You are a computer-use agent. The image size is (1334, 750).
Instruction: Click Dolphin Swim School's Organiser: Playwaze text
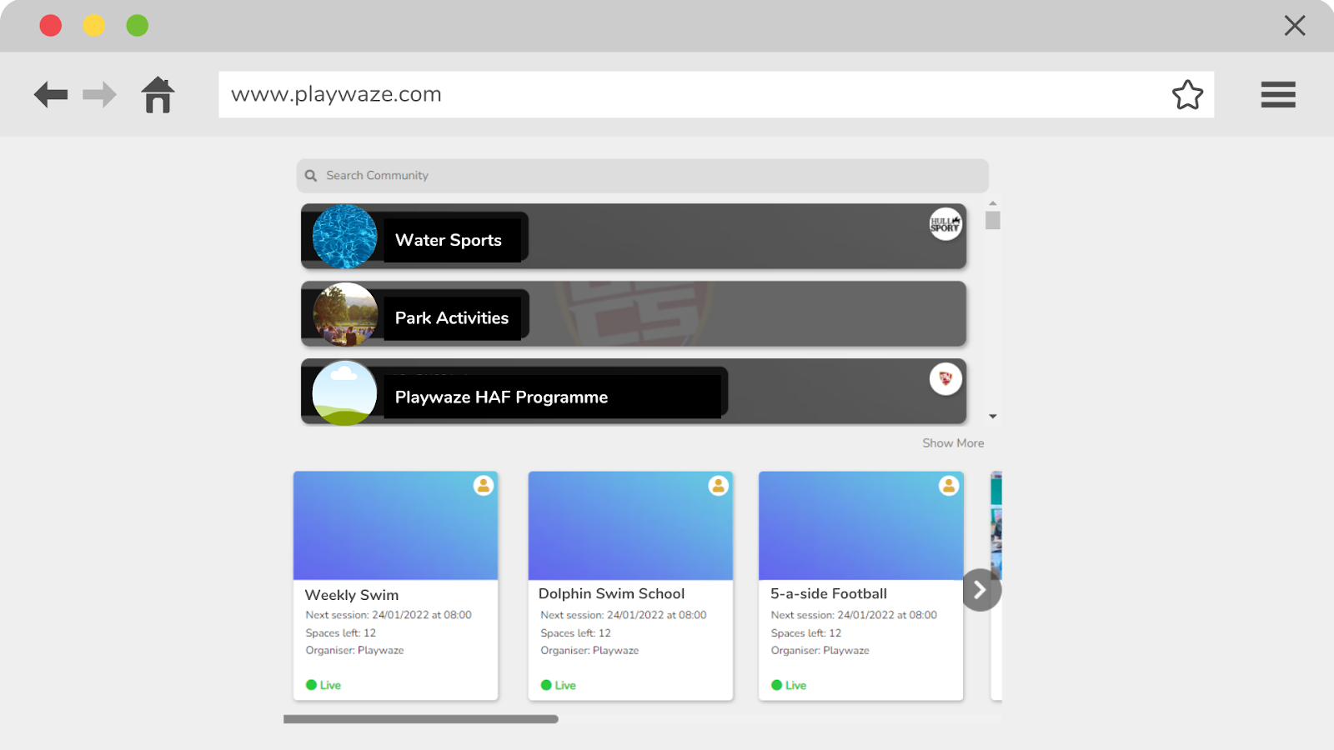click(589, 650)
